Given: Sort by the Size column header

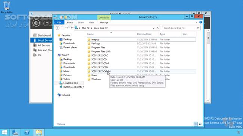Looking at the screenshot, I should (x=189, y=34).
